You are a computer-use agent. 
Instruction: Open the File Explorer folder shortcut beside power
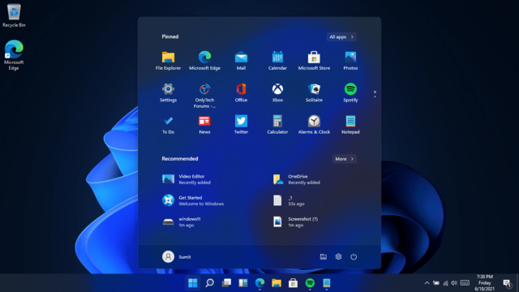pyautogui.click(x=323, y=256)
